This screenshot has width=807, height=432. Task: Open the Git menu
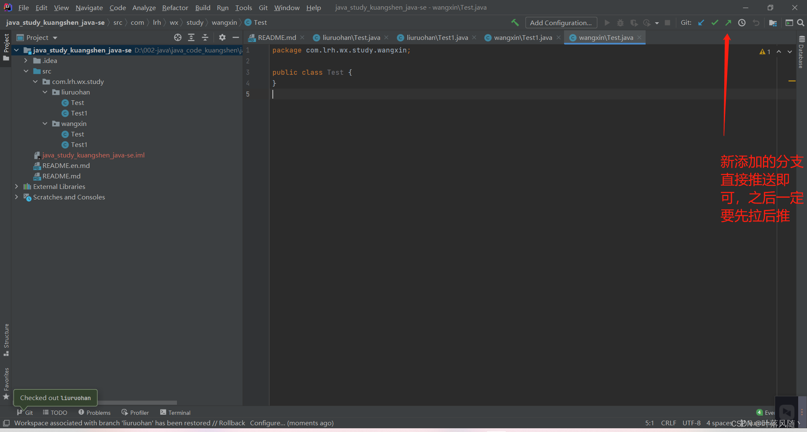[263, 8]
